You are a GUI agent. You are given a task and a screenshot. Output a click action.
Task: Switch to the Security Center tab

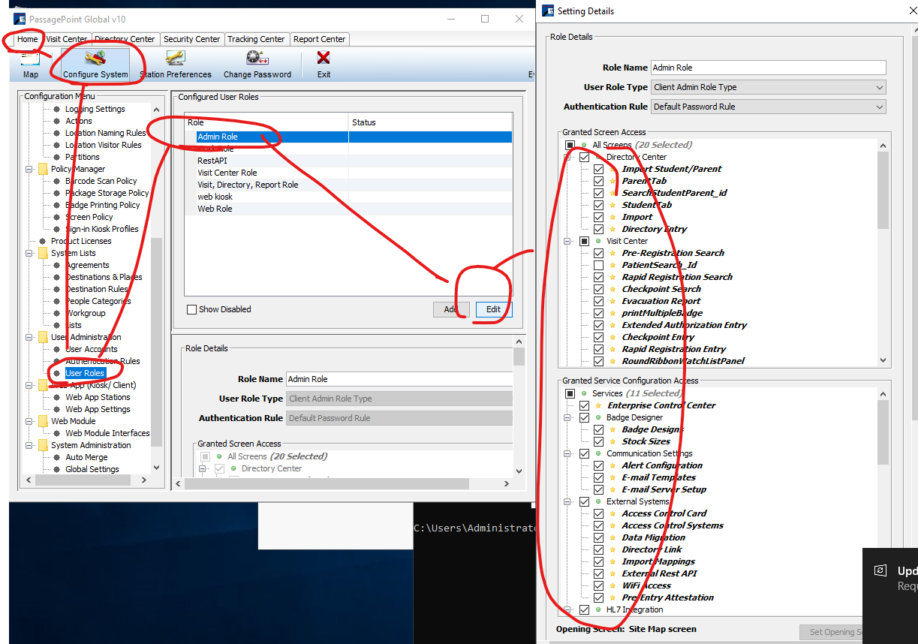[191, 39]
